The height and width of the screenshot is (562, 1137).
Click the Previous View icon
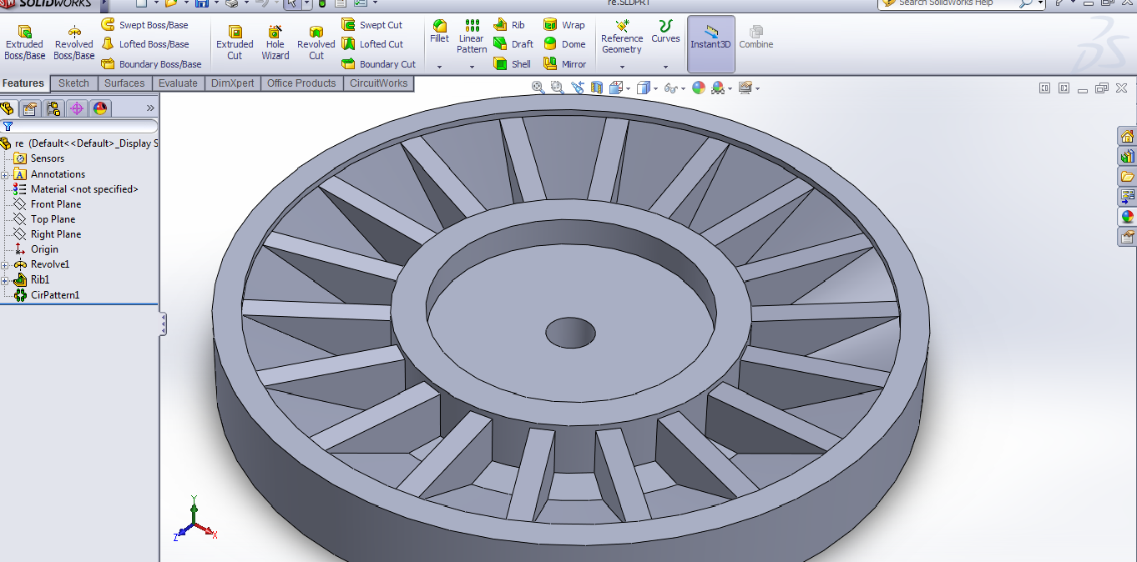pos(578,88)
